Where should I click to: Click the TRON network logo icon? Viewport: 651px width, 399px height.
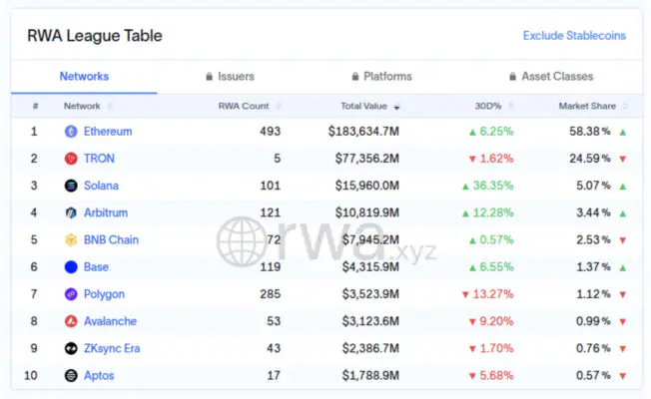point(71,158)
